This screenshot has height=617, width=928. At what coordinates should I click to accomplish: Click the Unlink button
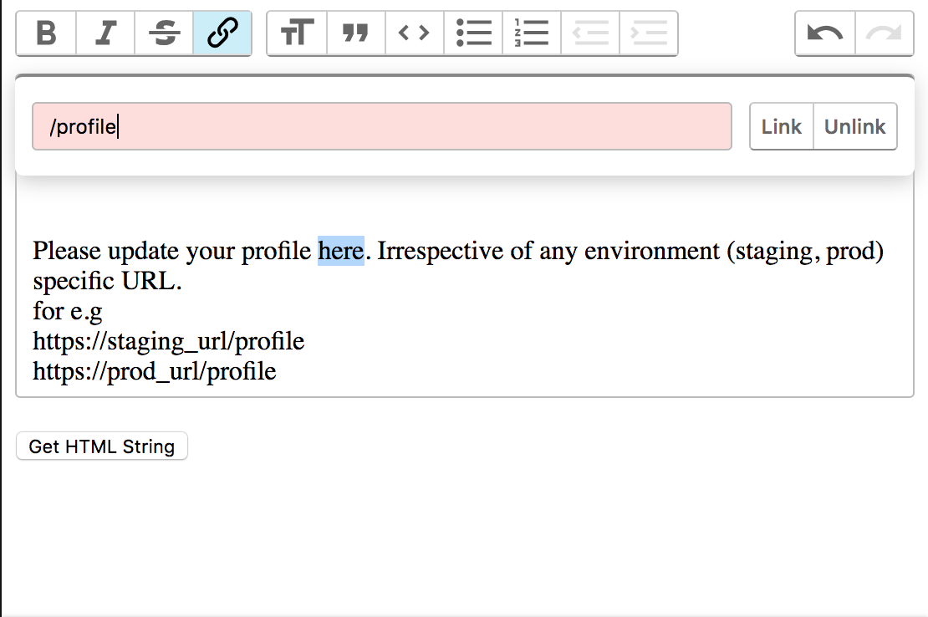click(x=855, y=126)
